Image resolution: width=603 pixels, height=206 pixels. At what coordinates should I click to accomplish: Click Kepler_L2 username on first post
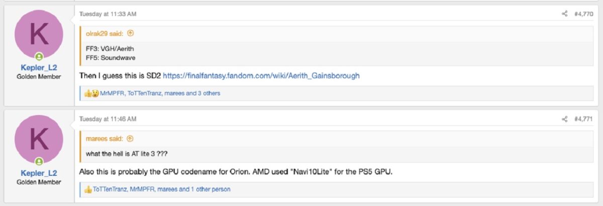tap(39, 68)
